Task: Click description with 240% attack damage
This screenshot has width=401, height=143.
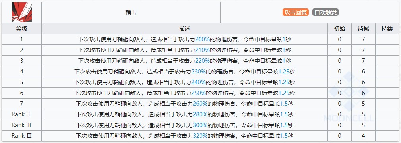Action: click(185, 82)
